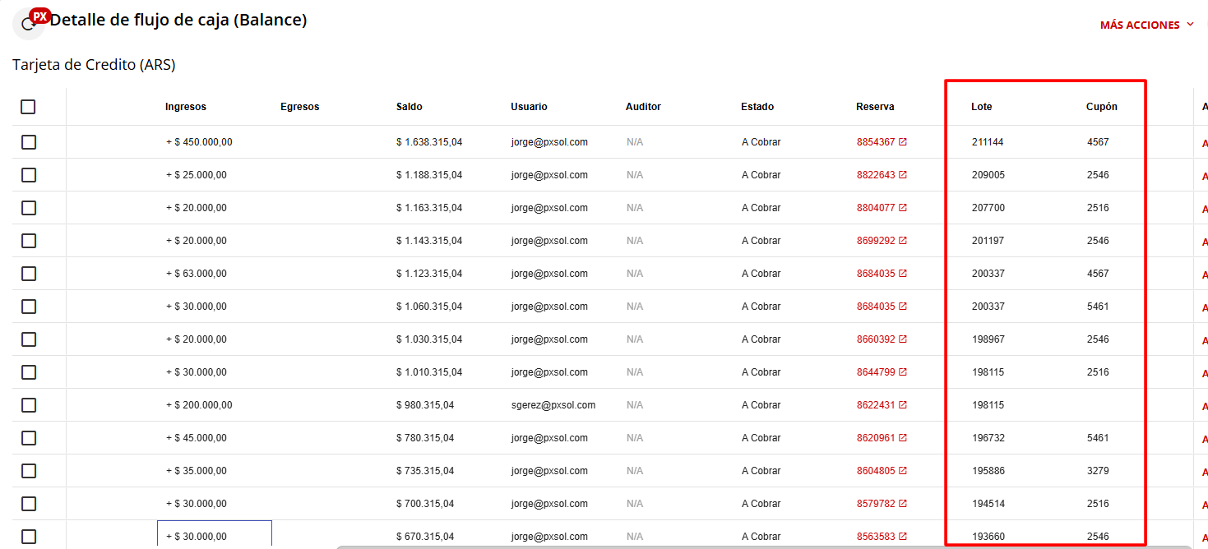1208x549 pixels.
Task: Toggle the select-all checkbox in header
Action: [29, 107]
